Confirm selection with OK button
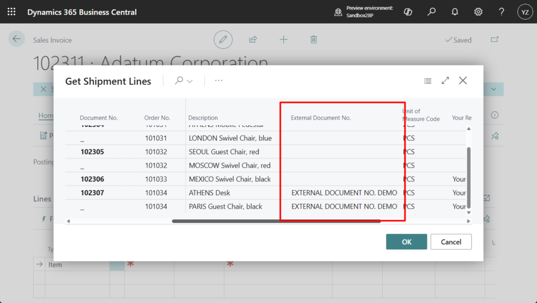The image size is (537, 303). point(406,242)
